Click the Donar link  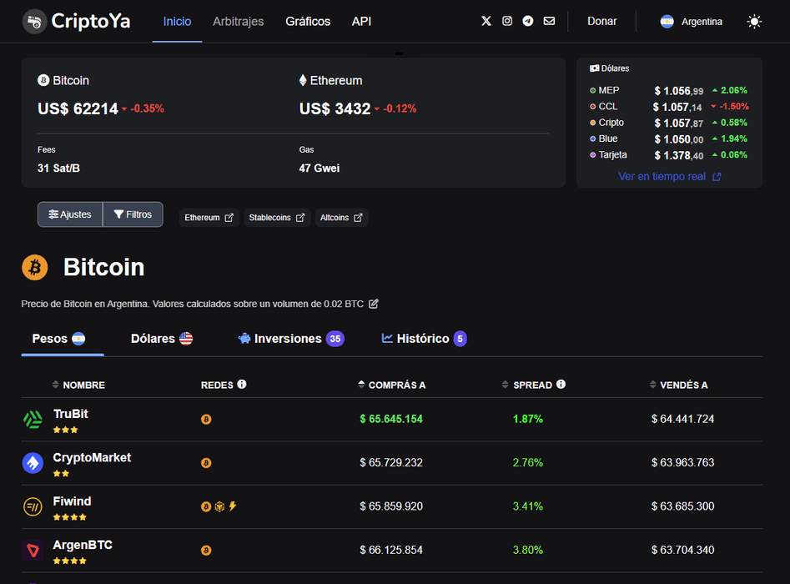pyautogui.click(x=602, y=21)
